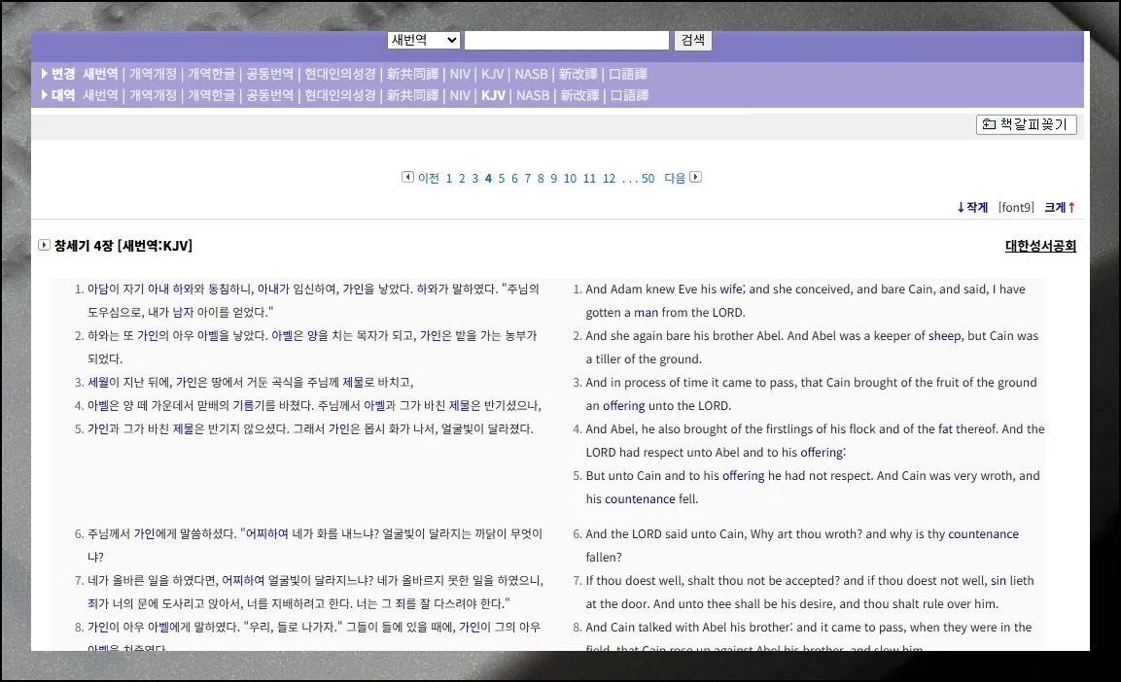This screenshot has width=1121, height=682.
Task: Open the 가인 word link in verse 1
Action: (x=355, y=290)
